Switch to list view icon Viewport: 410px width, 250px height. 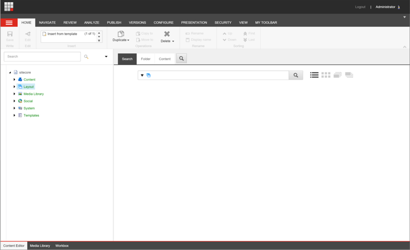tap(314, 75)
